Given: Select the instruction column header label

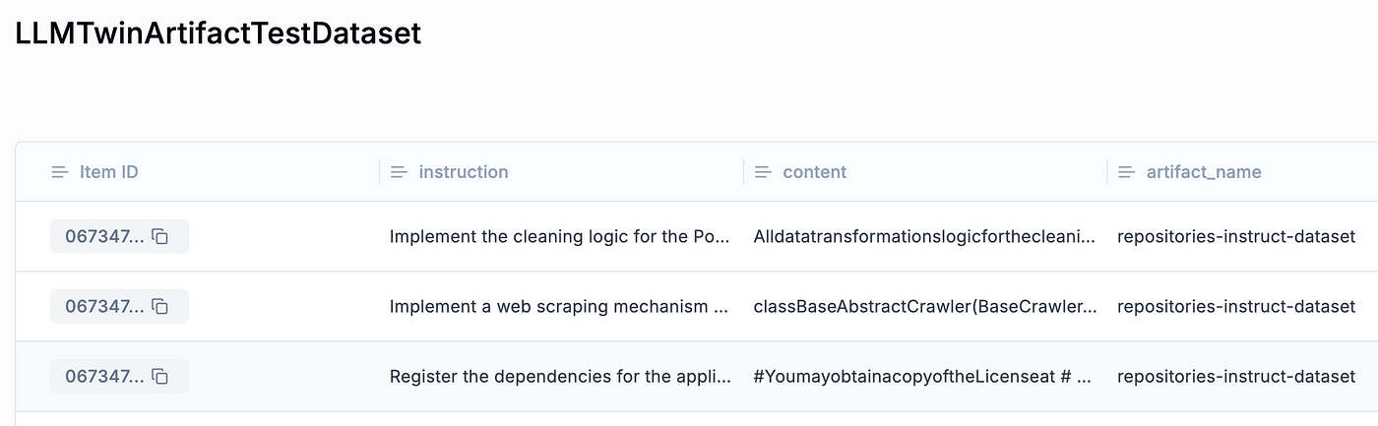Looking at the screenshot, I should pos(464,172).
